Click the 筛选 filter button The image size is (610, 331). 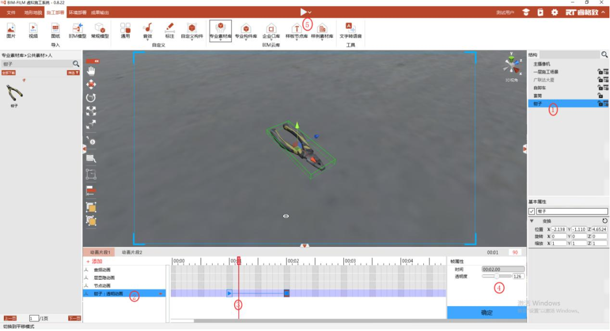73,73
